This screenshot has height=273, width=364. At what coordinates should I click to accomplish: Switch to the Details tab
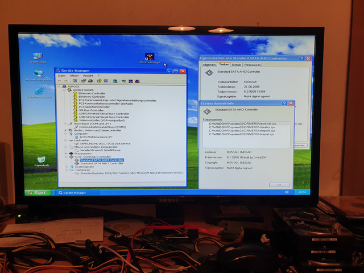(x=237, y=65)
